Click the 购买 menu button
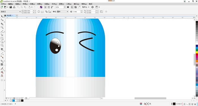The width and height of the screenshot is (198, 106). pyautogui.click(x=91, y=4)
